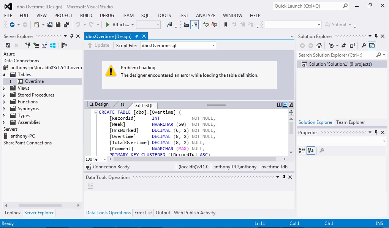Expand the Overtime table node
389x228 pixels.
click(x=11, y=81)
